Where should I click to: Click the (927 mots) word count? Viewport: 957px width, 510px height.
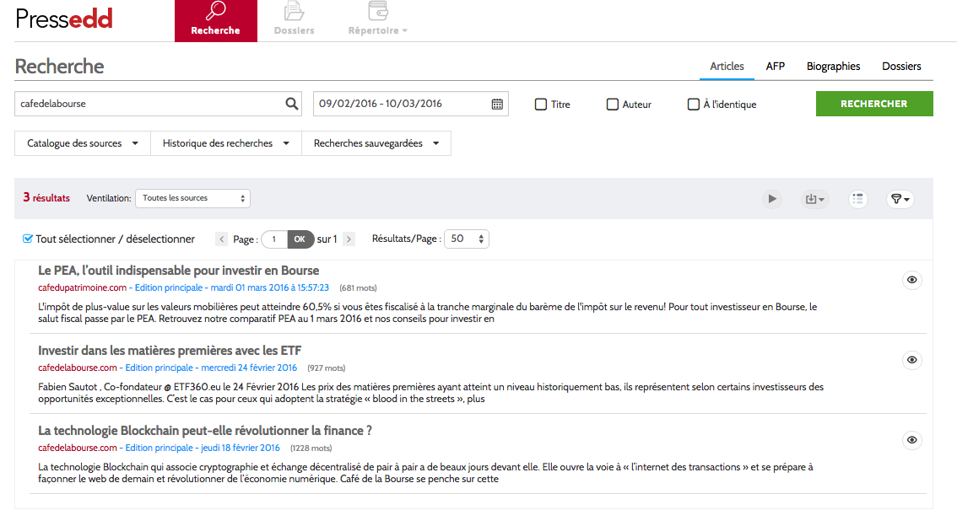click(x=327, y=368)
